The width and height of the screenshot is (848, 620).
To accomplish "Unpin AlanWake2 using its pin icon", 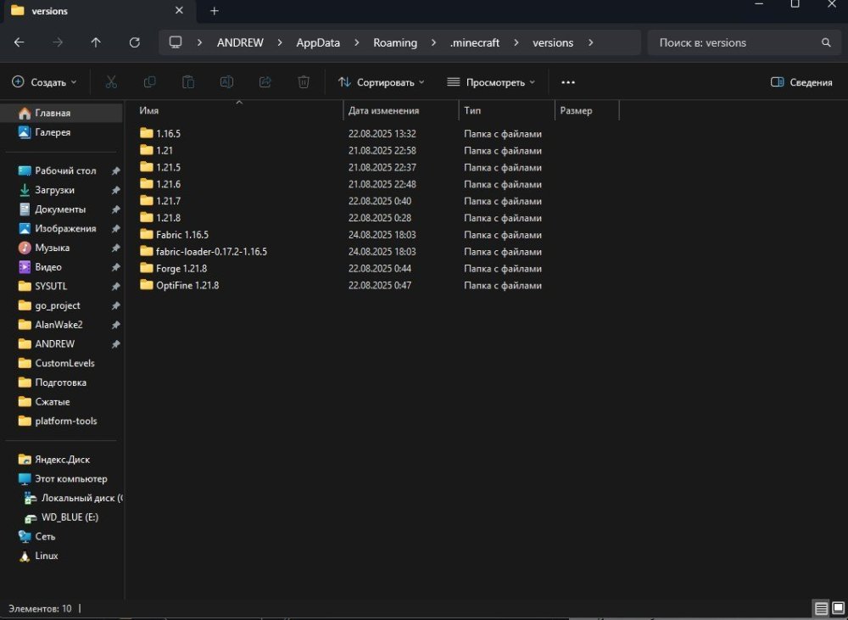I will (x=115, y=325).
